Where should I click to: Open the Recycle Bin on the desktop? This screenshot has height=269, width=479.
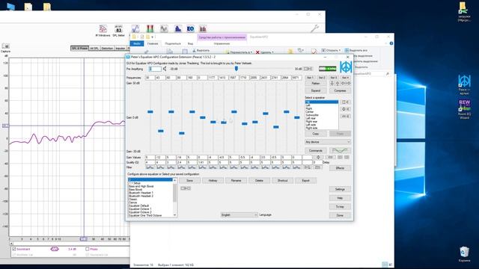(464, 254)
